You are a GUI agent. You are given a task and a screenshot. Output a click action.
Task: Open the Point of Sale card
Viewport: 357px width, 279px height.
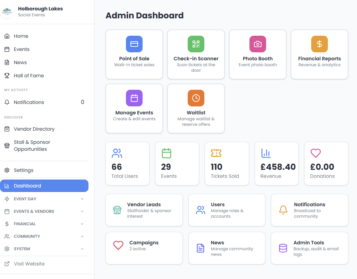tap(134, 54)
